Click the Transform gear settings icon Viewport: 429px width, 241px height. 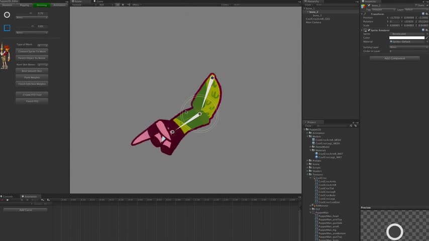[426, 14]
